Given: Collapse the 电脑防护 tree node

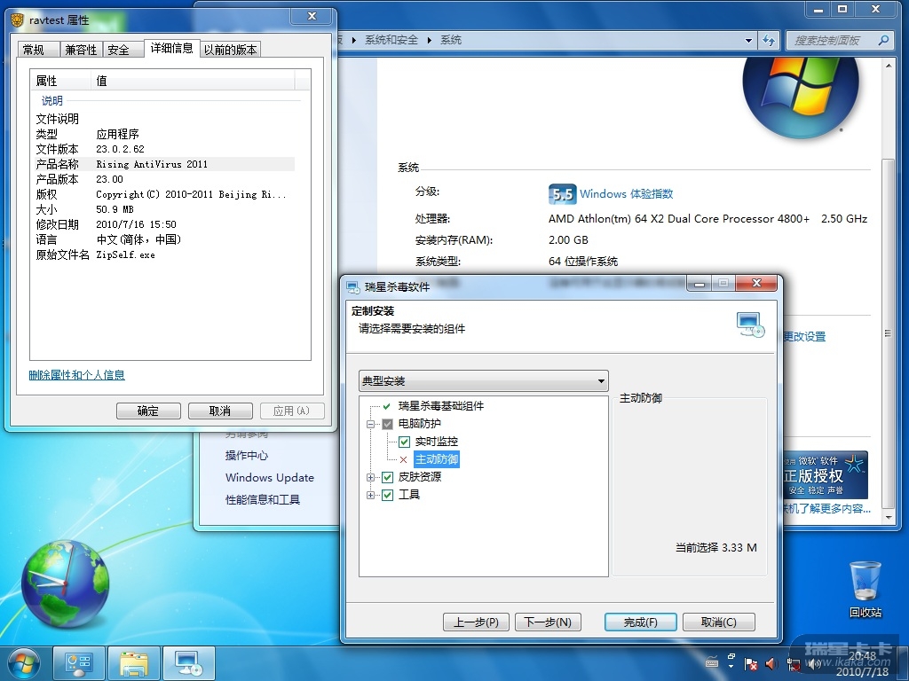Looking at the screenshot, I should click(370, 424).
